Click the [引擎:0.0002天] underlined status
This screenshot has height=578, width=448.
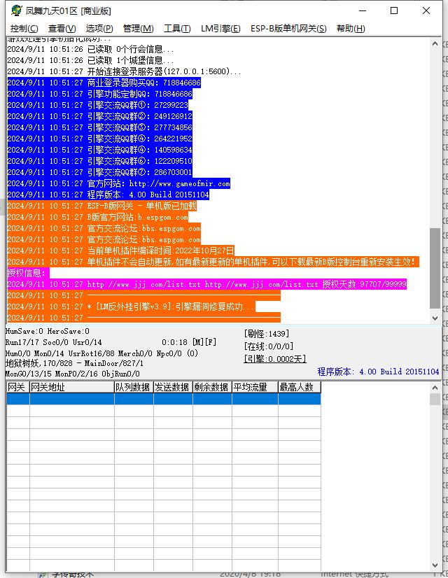[x=274, y=359]
